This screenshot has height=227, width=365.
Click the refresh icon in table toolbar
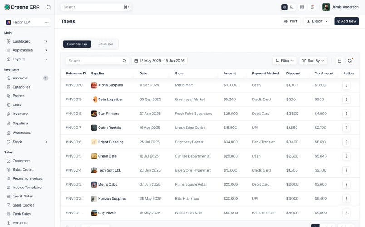click(350, 61)
